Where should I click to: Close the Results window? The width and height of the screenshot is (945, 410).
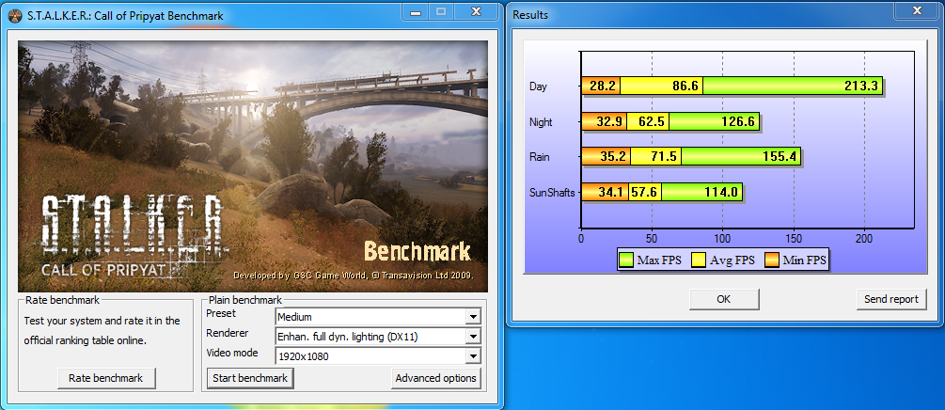[x=915, y=13]
